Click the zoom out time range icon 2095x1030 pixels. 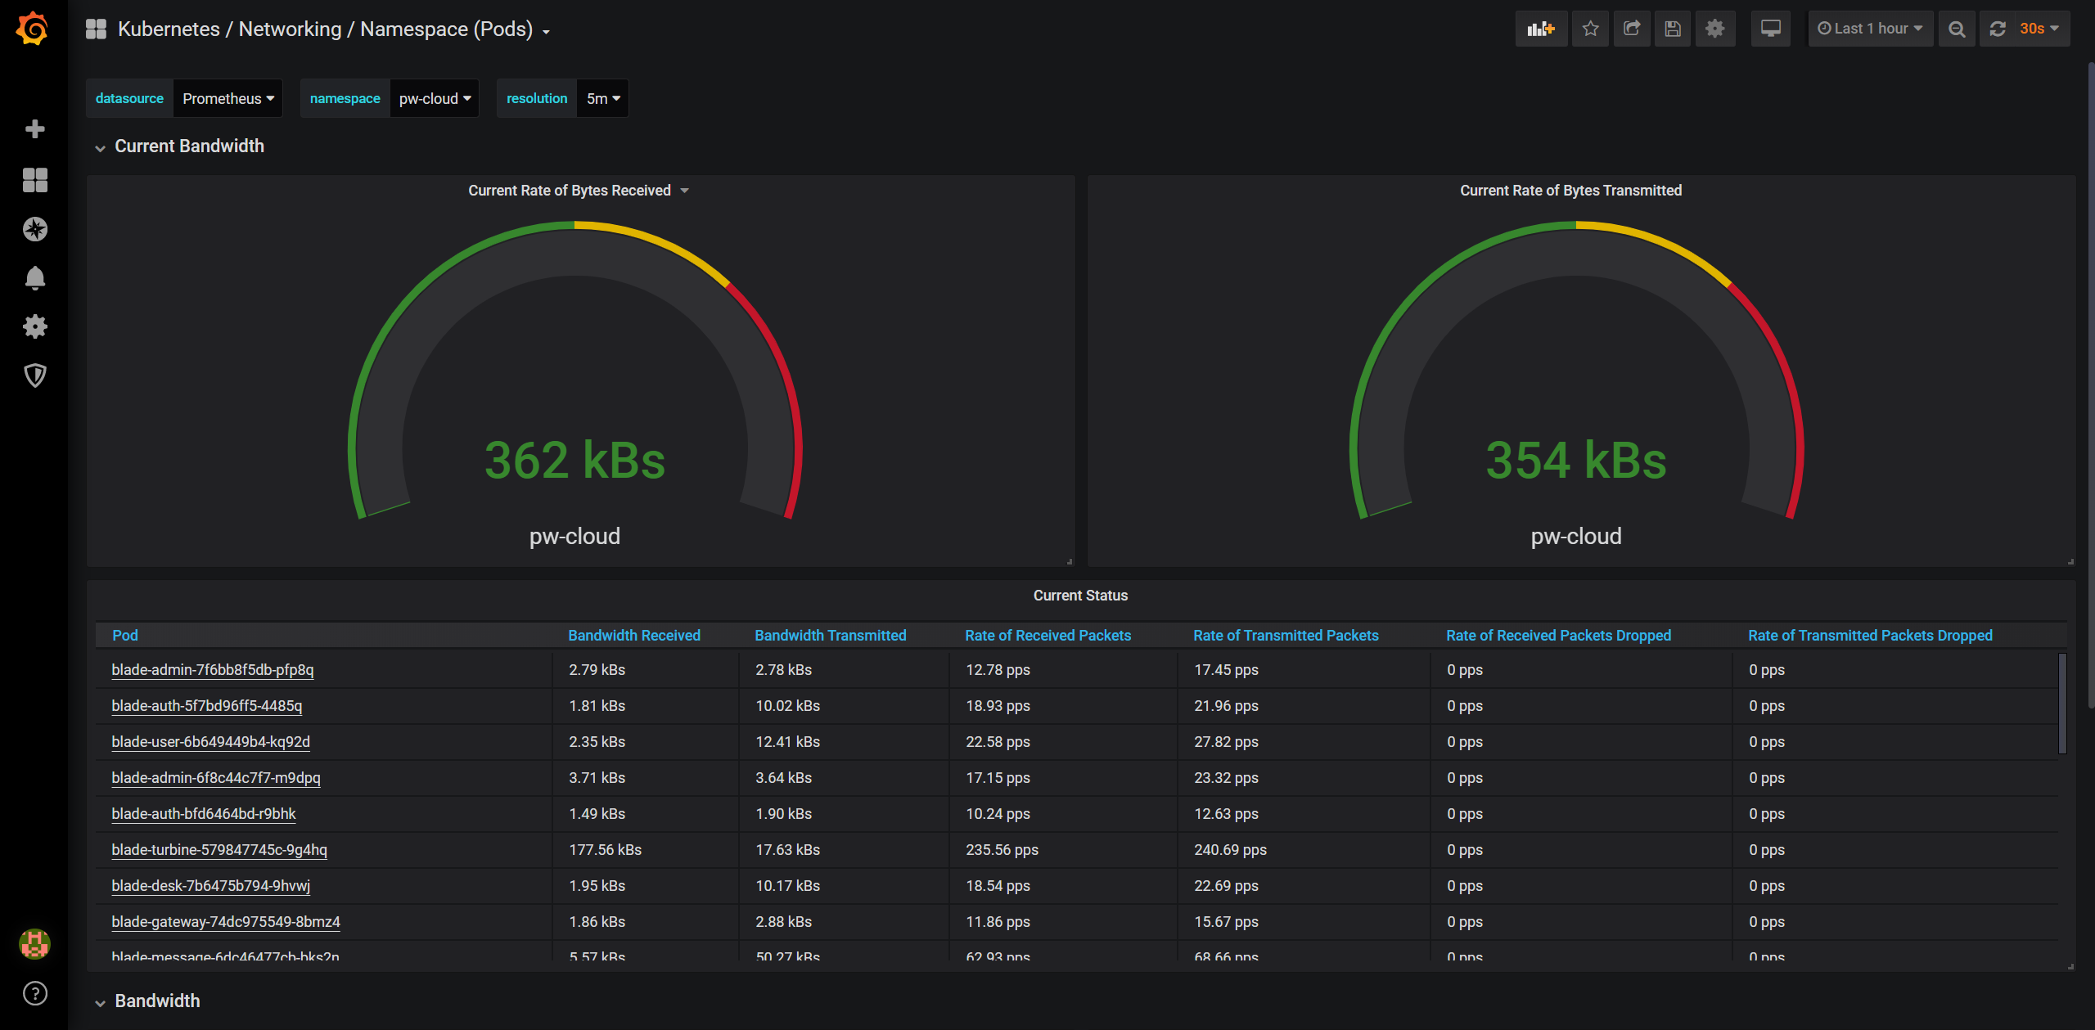click(1957, 29)
